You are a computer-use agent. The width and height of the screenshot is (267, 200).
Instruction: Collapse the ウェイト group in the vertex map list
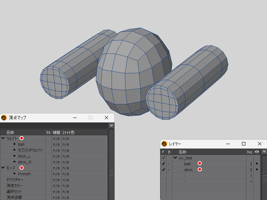pyautogui.click(x=3, y=138)
